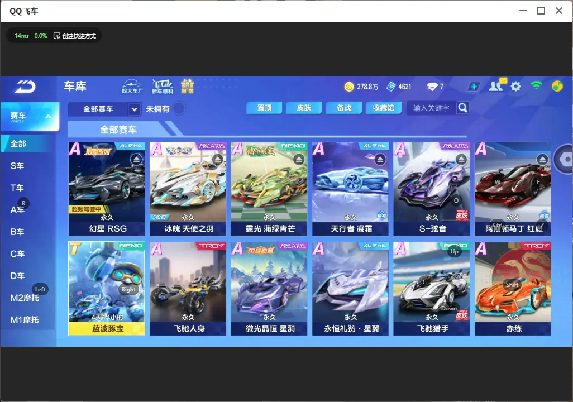Click equip icon on 天行者 凝霜 card

click(380, 159)
